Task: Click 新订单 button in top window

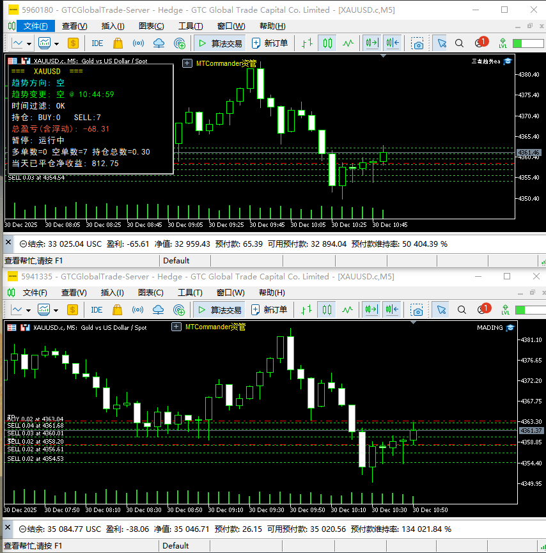Action: pos(270,43)
